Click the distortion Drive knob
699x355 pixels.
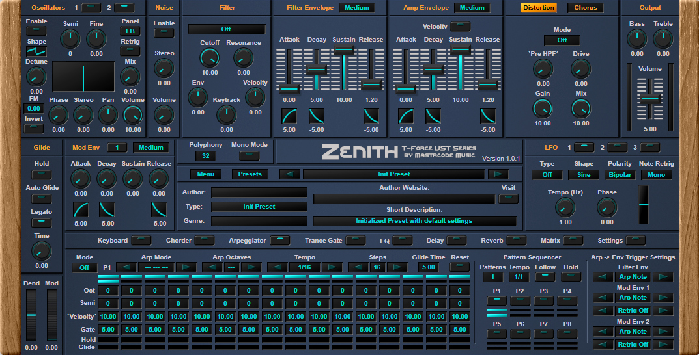581,69
